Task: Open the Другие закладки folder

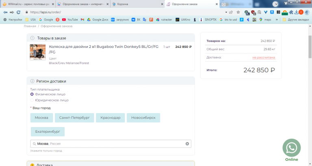Action: click(x=296, y=19)
